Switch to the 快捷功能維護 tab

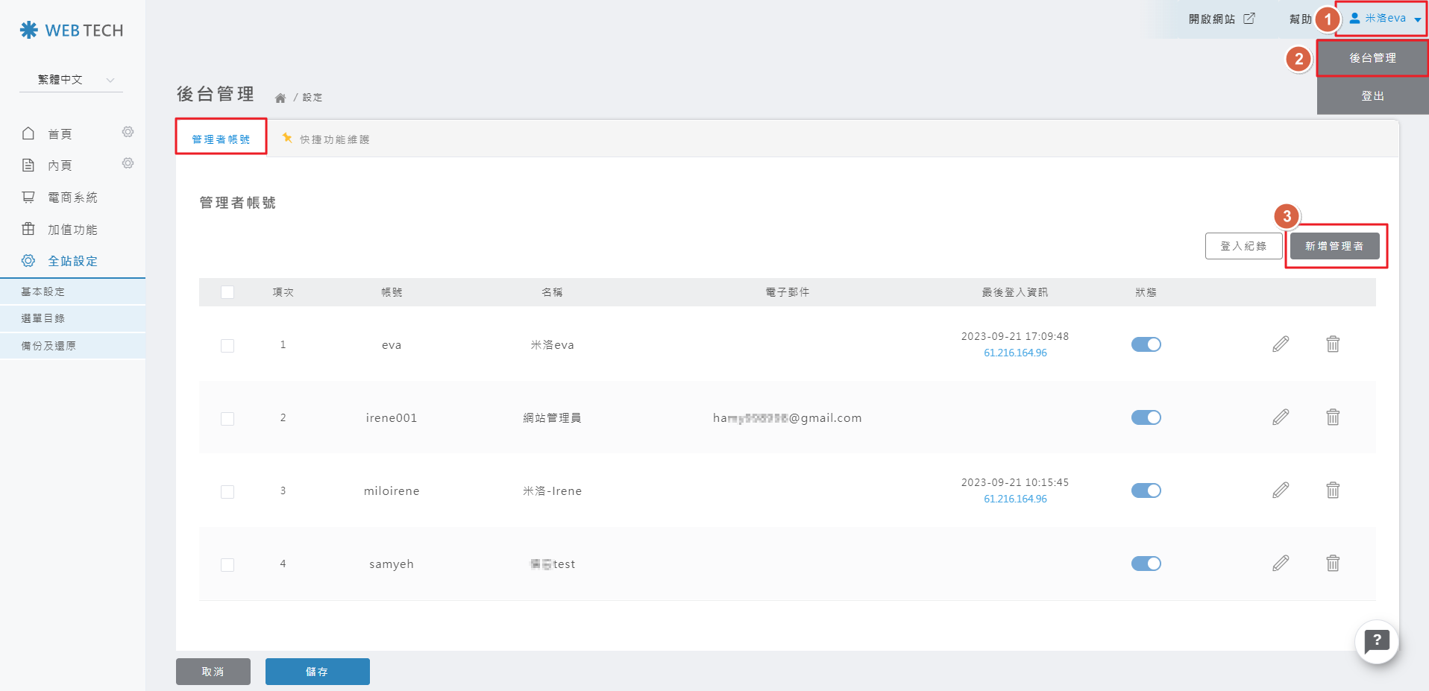(333, 139)
